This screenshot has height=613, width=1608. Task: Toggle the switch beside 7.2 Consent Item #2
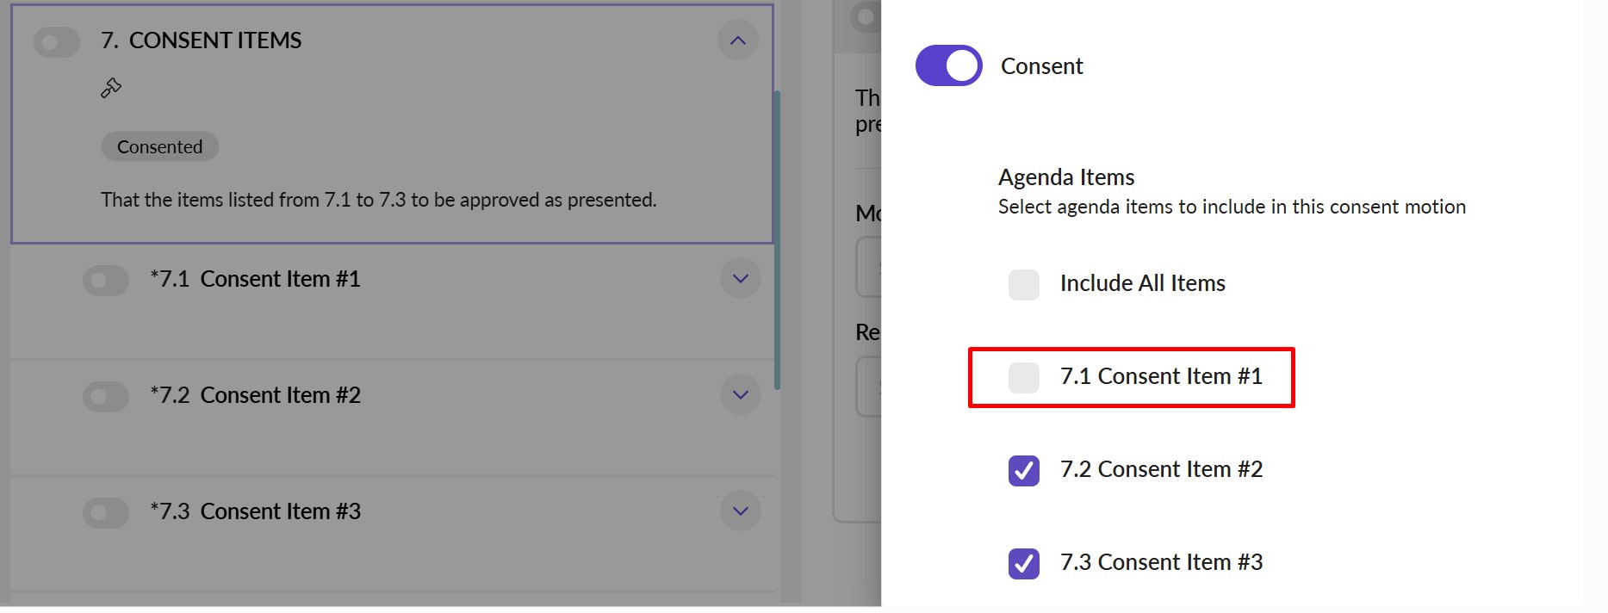click(105, 396)
